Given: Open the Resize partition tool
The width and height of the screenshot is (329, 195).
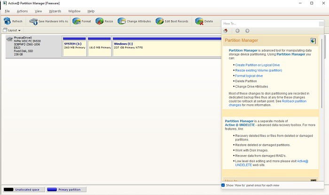Looking at the screenshot, I should pyautogui.click(x=100, y=21).
